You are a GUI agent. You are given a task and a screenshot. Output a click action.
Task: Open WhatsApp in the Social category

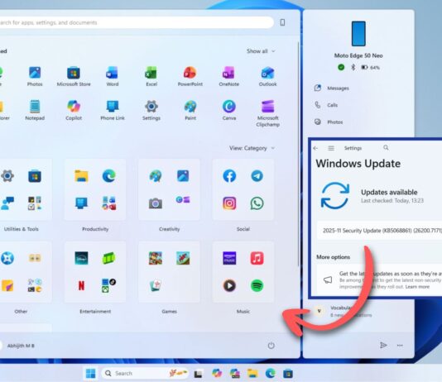(257, 203)
